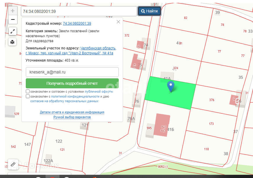Image resolution: width=253 pixels, height=178 pixels.
Task: Check the privacy policy consent checkbox
Action: point(28,96)
